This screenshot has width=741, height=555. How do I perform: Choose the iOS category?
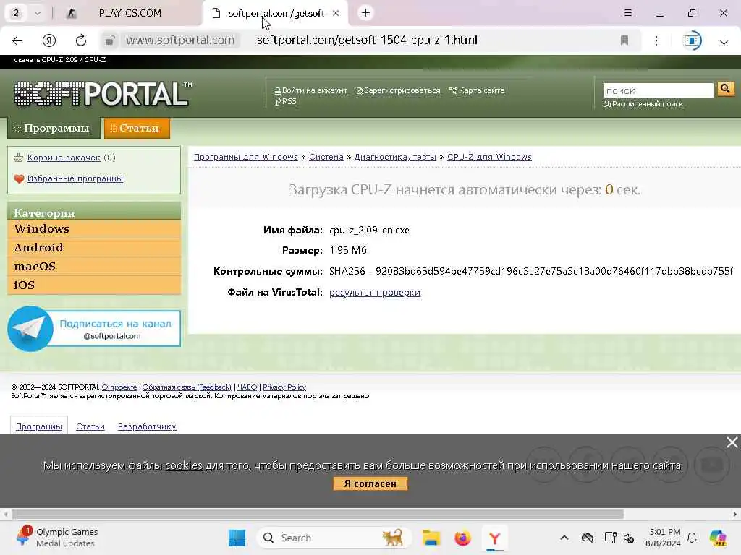[x=94, y=285]
